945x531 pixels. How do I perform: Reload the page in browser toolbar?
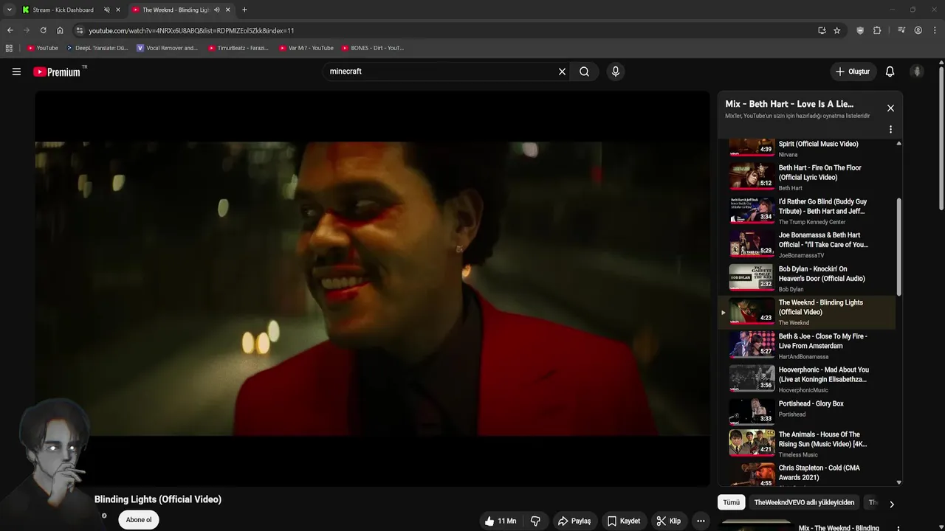43,30
